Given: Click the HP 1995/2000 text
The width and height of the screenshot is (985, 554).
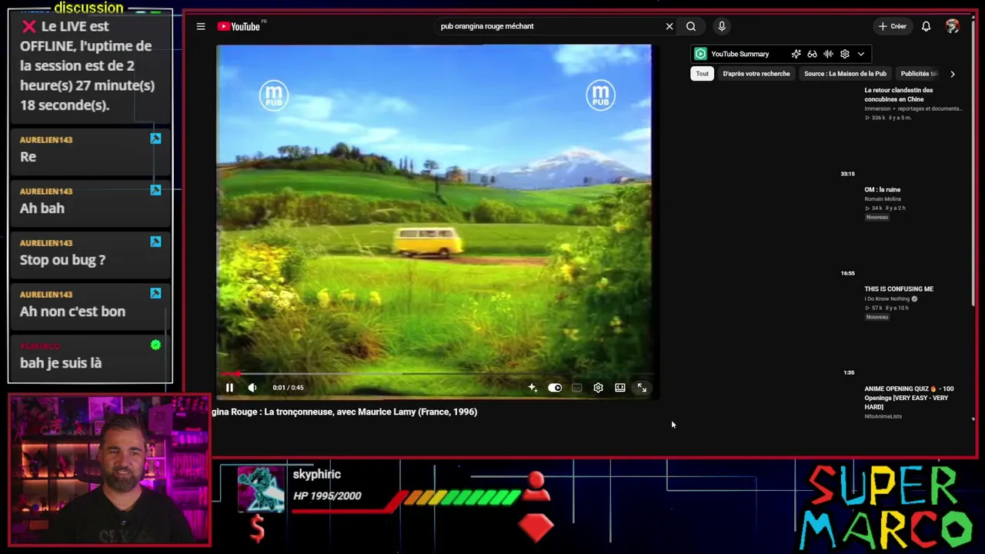Looking at the screenshot, I should (327, 496).
